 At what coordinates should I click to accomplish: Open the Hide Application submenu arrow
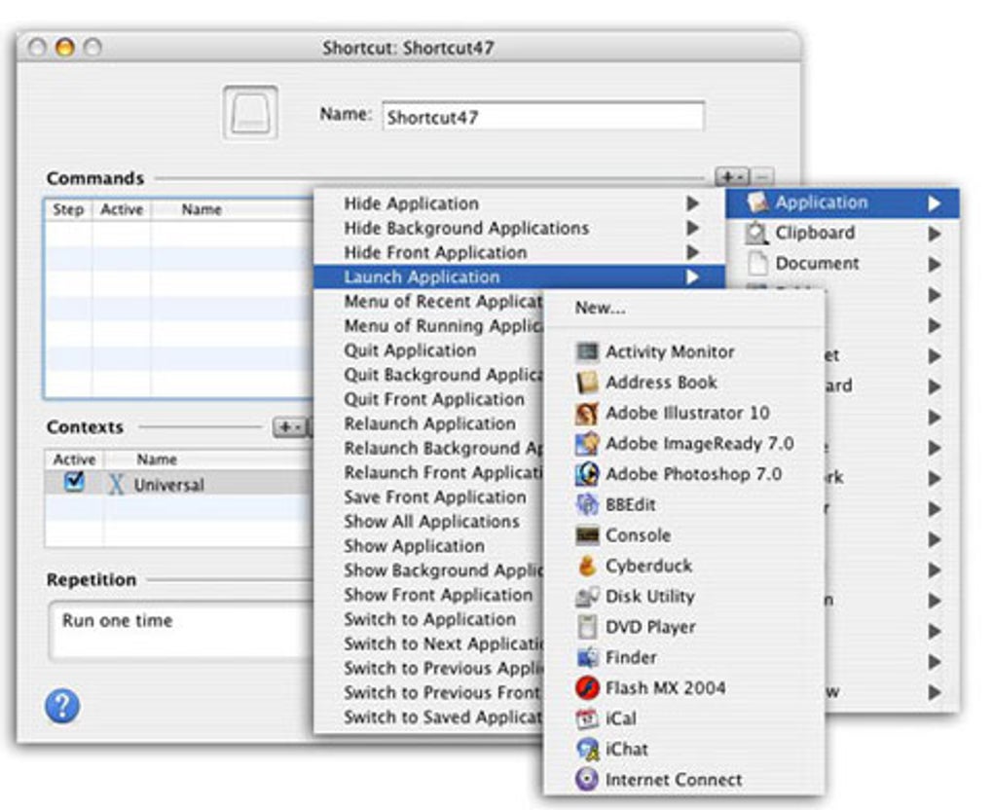[x=692, y=203]
